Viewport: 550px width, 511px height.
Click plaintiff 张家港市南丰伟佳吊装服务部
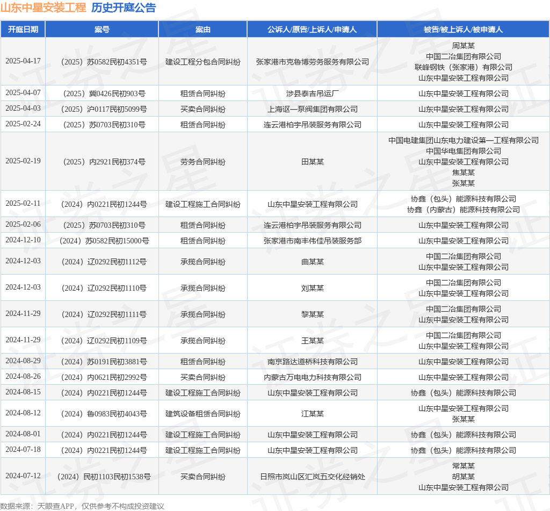(313, 241)
